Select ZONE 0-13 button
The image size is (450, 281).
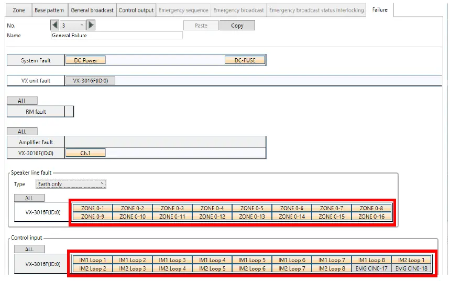[x=252, y=217]
